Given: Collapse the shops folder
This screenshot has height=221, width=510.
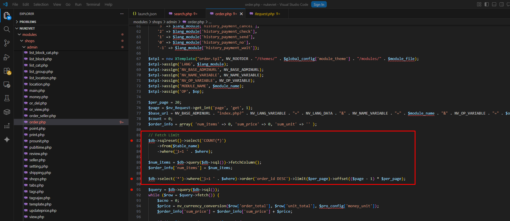Looking at the screenshot, I should [x=71, y=41].
